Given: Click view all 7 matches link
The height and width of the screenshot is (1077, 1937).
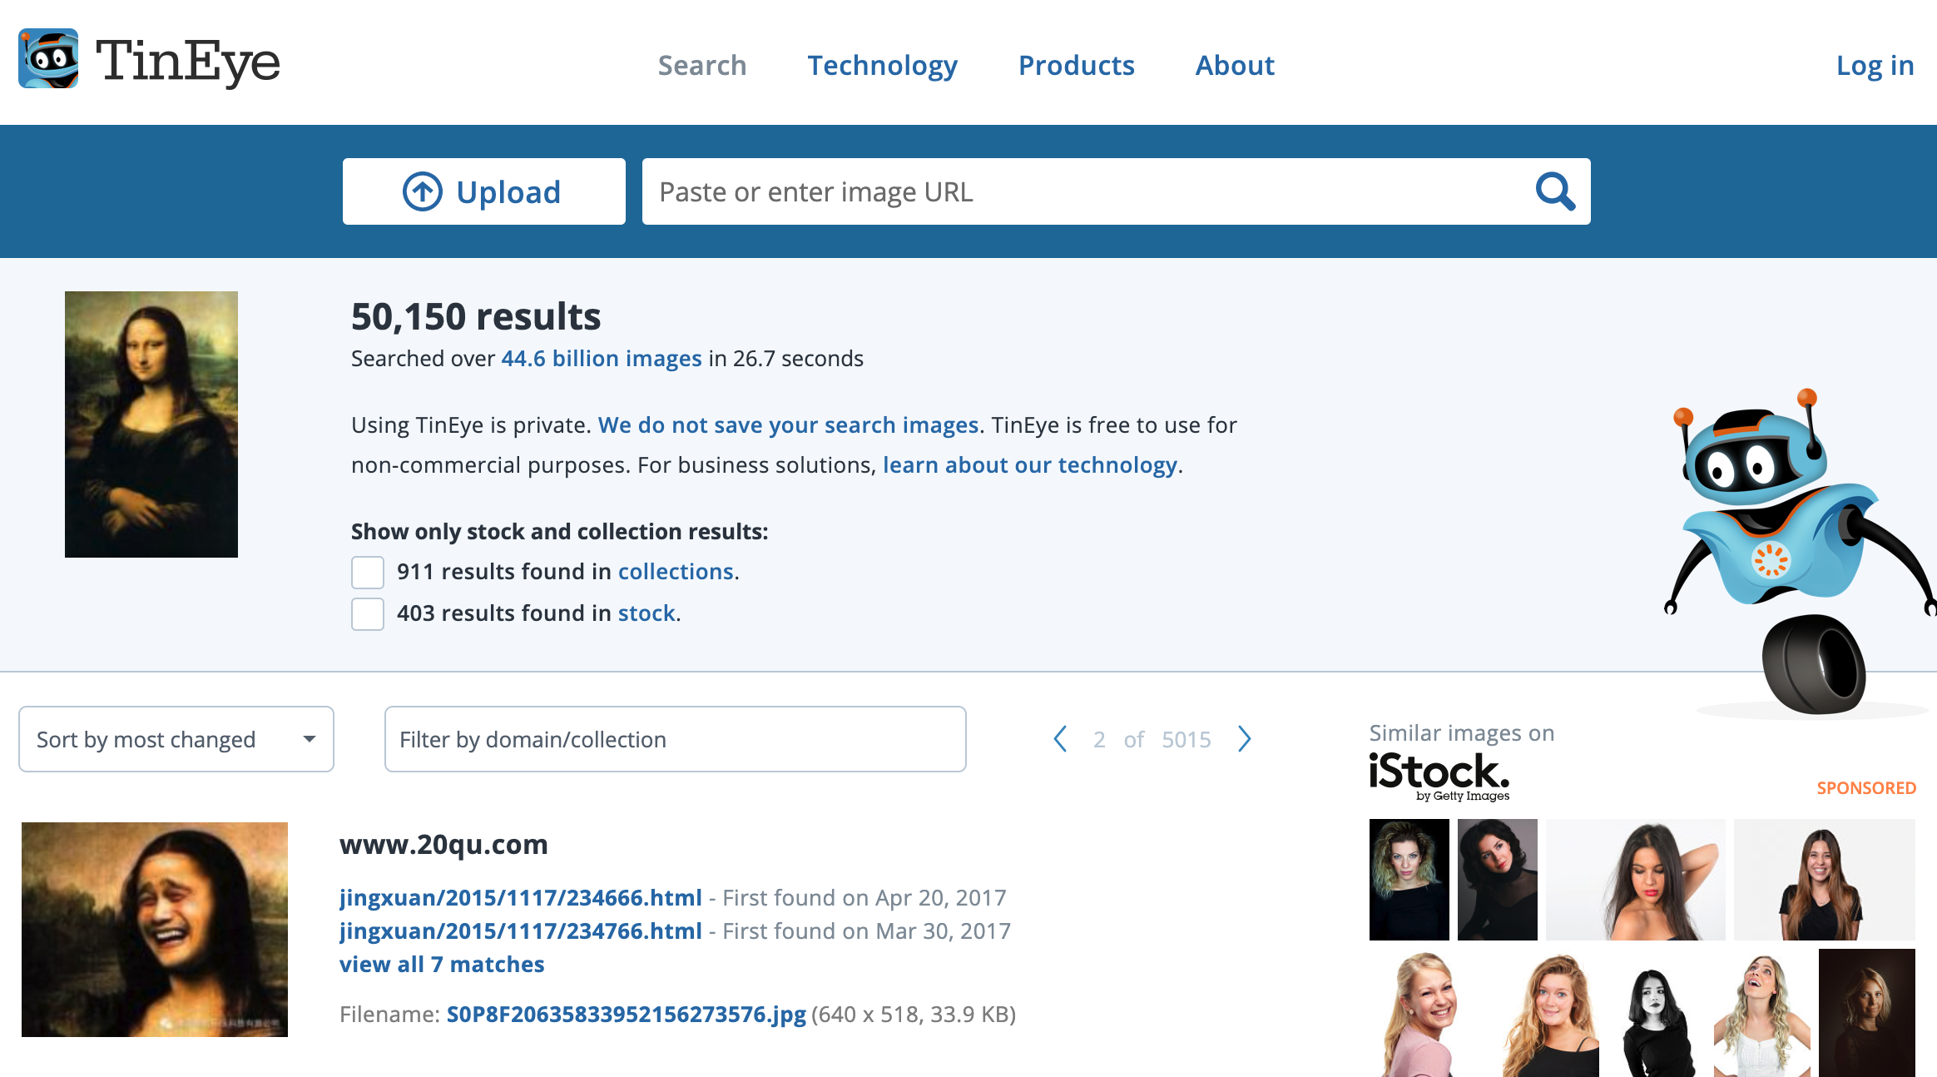Looking at the screenshot, I should coord(442,964).
